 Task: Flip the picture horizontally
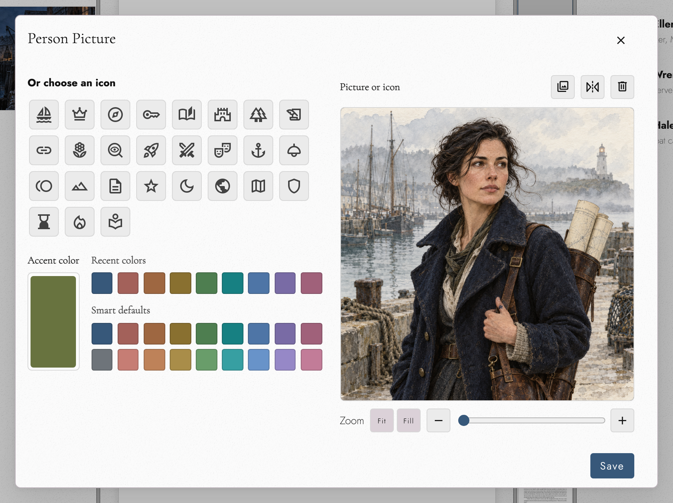click(x=593, y=87)
